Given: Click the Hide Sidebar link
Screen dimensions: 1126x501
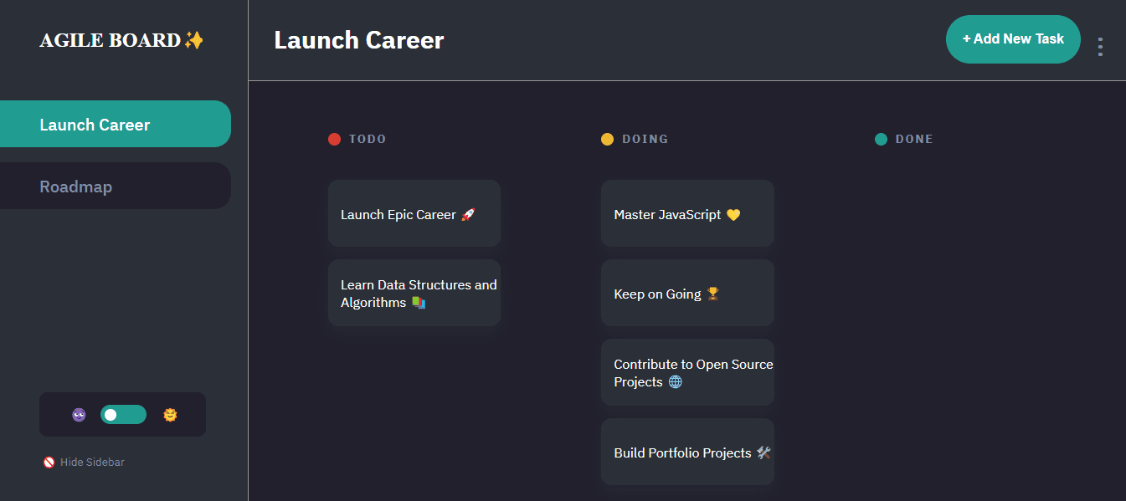Looking at the screenshot, I should pos(90,462).
